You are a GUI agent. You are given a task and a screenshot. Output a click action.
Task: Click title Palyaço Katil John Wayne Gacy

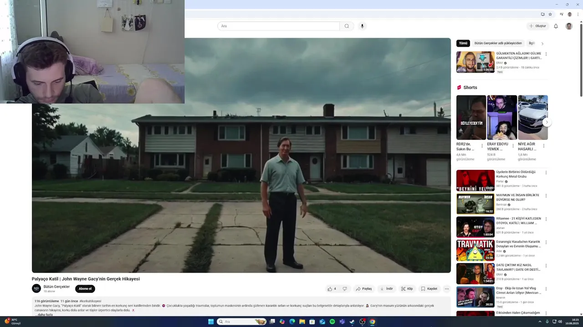(x=86, y=279)
